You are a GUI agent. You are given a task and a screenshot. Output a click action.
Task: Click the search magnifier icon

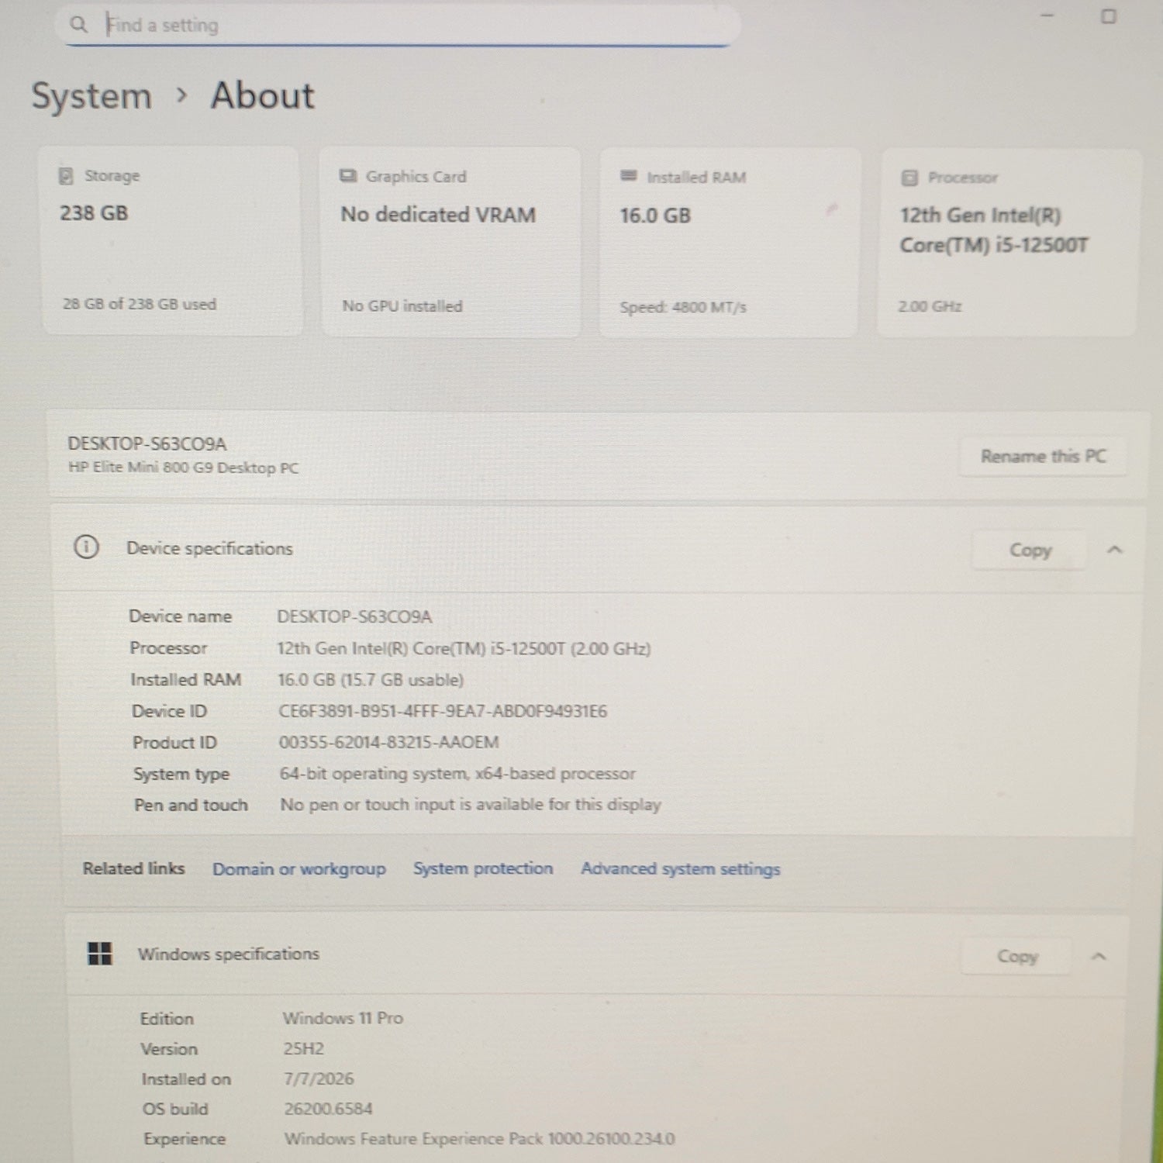pos(78,24)
